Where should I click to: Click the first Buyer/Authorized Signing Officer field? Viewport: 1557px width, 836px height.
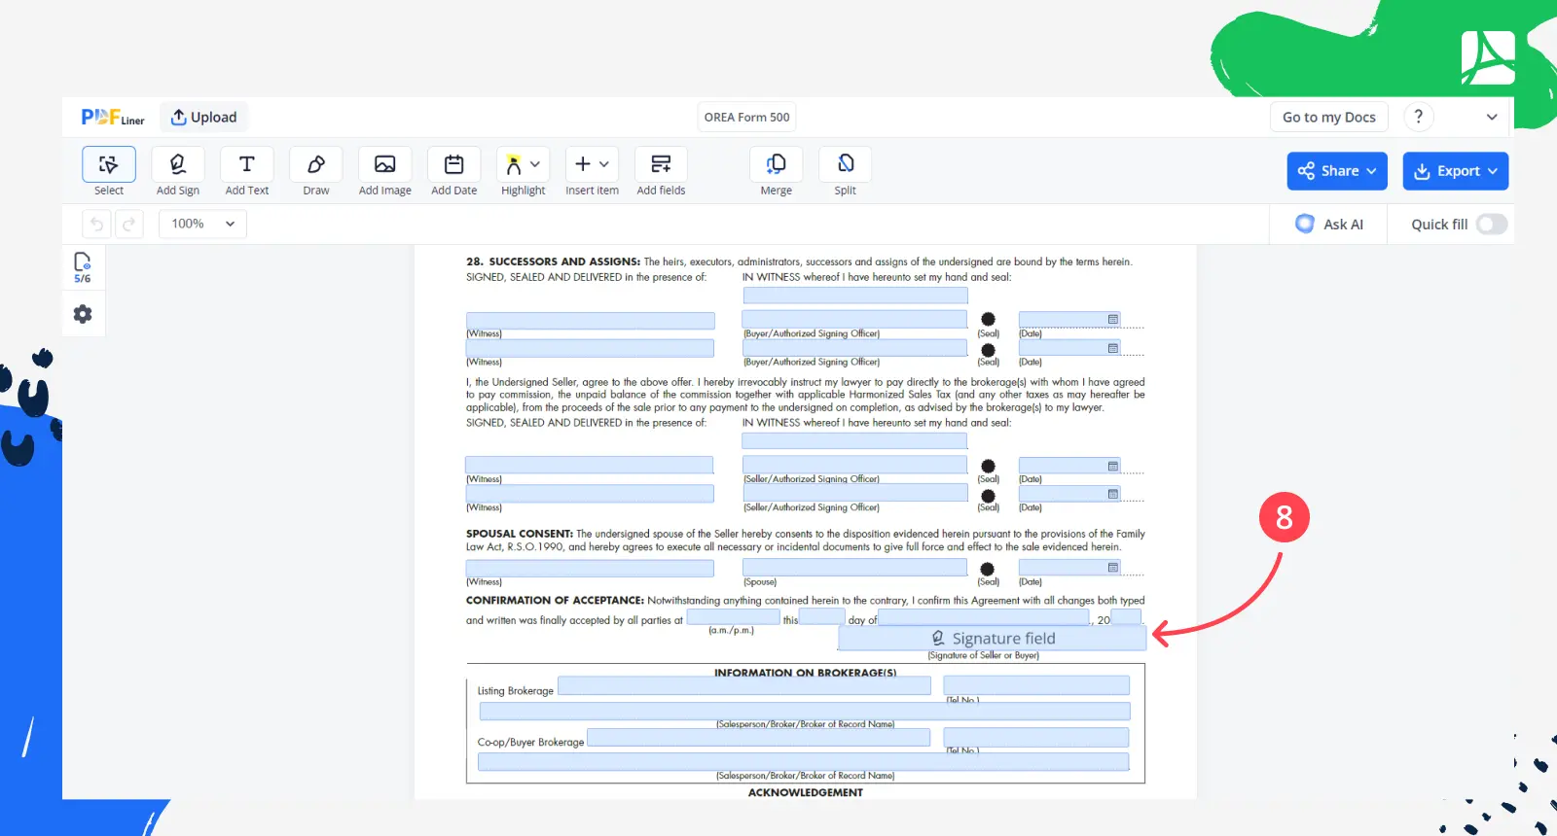pos(854,319)
